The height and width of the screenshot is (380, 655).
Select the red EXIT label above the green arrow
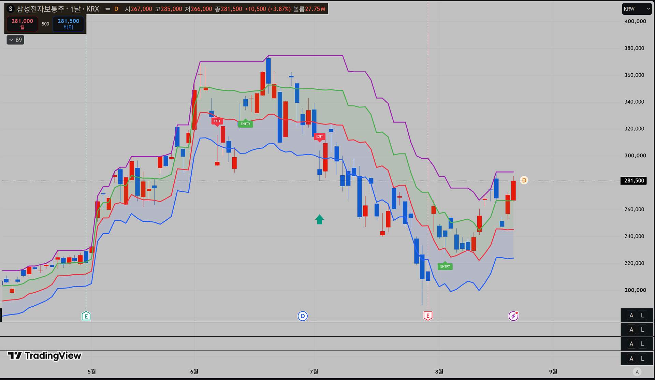pos(319,136)
